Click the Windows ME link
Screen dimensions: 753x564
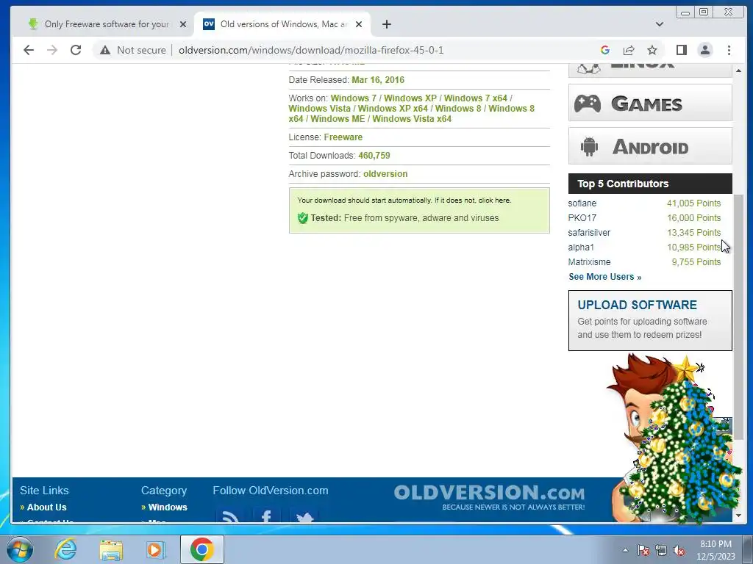(x=338, y=118)
